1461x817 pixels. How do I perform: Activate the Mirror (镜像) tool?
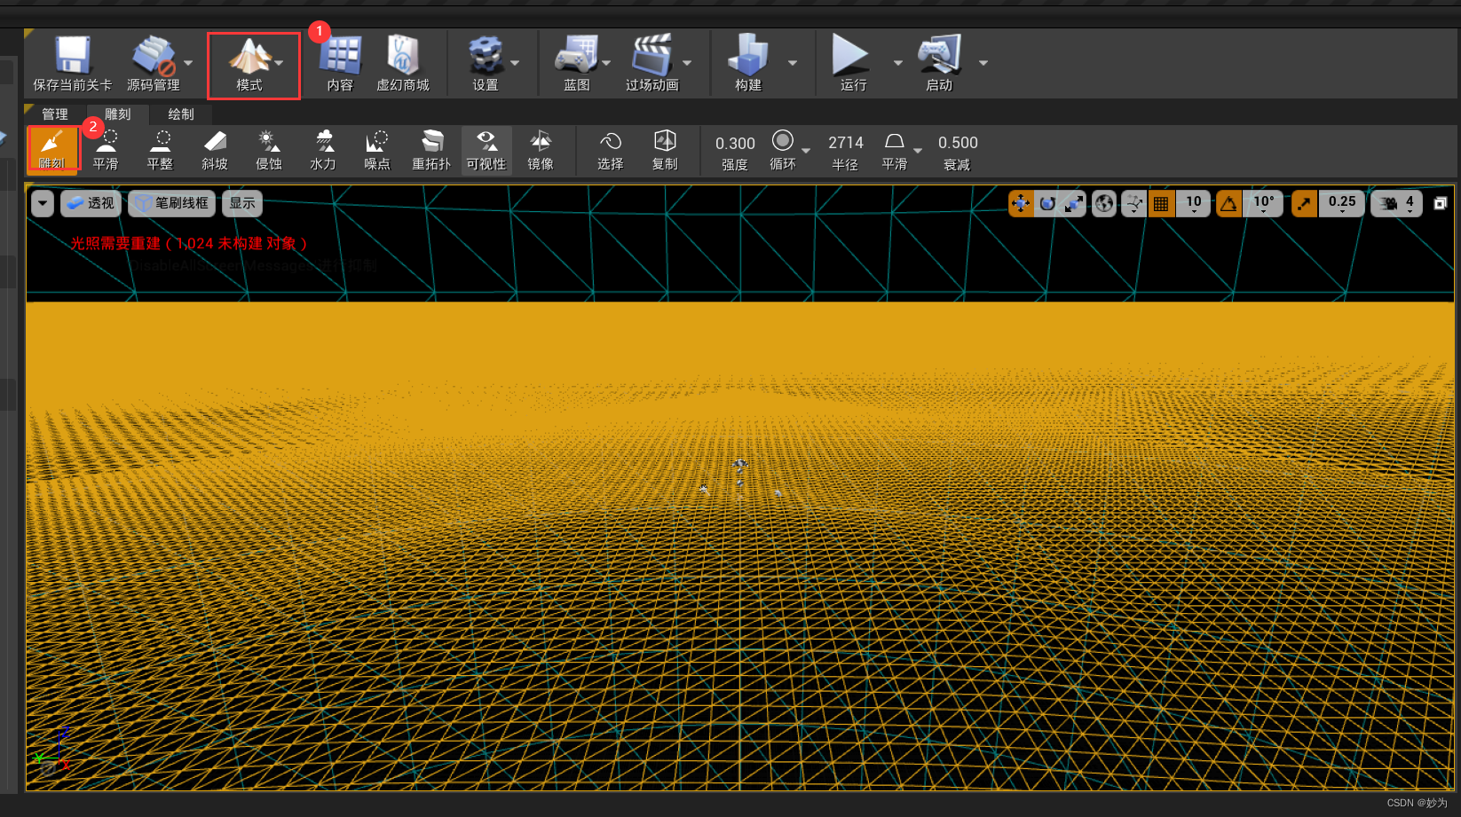tap(540, 148)
